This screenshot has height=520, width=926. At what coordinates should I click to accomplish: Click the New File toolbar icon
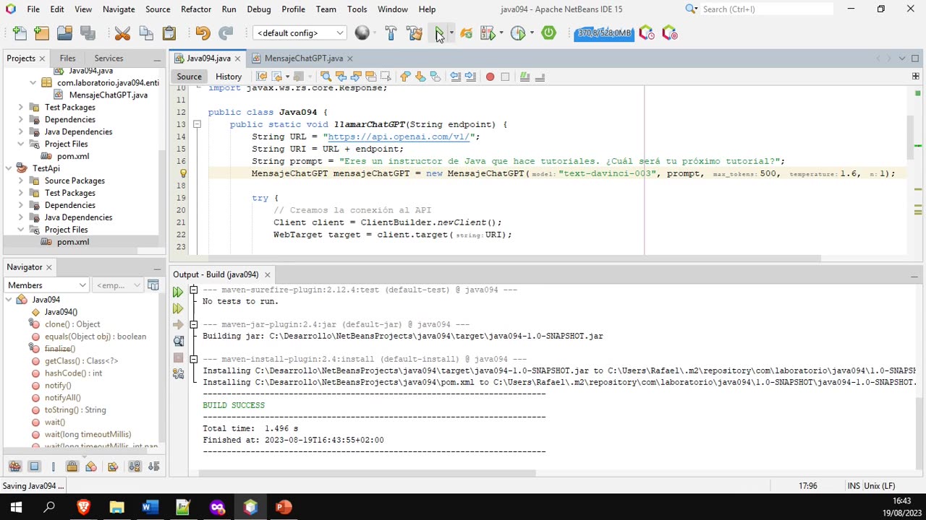coord(20,33)
